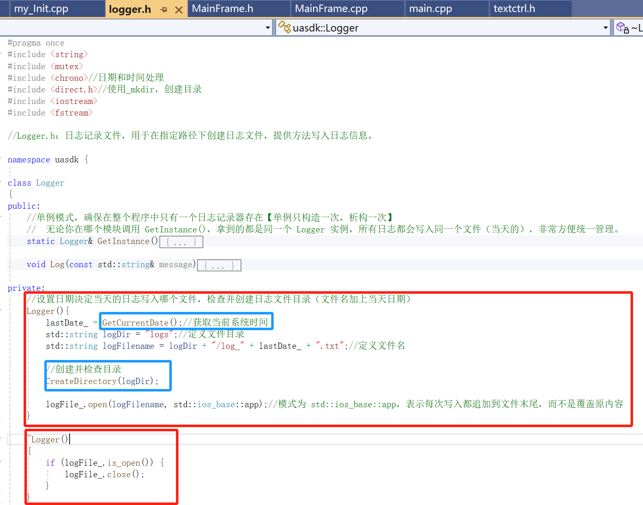Open the left project scope dropdown arrow
This screenshot has width=643, height=505.
pos(268,28)
